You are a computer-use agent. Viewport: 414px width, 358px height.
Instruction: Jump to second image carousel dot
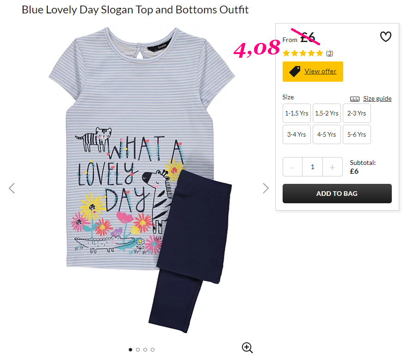138,350
